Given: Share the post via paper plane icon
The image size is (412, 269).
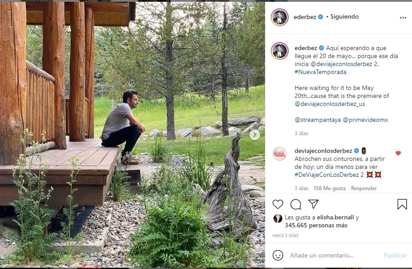Looking at the screenshot, I should point(313,204).
